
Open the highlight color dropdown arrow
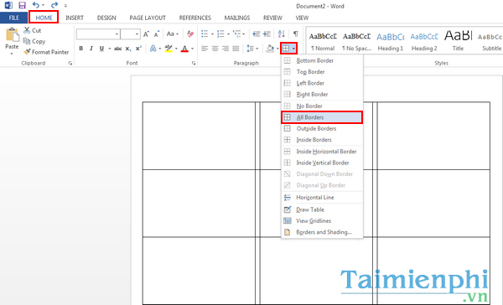pos(176,49)
